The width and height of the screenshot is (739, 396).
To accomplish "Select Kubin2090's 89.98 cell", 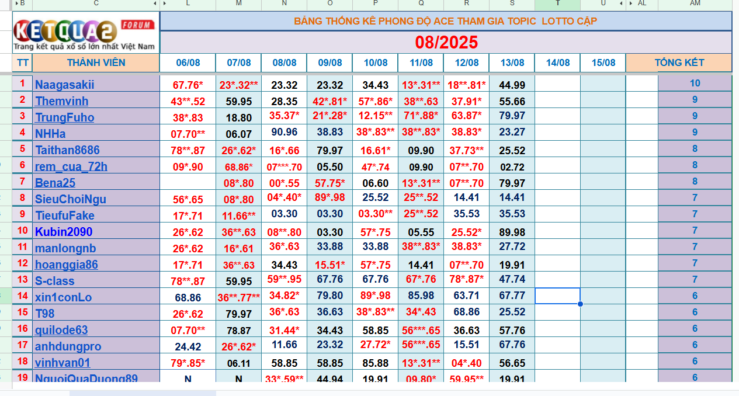I will point(512,231).
